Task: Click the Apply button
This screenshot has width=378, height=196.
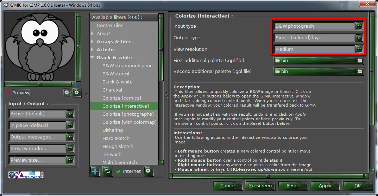Action: tap(325, 186)
